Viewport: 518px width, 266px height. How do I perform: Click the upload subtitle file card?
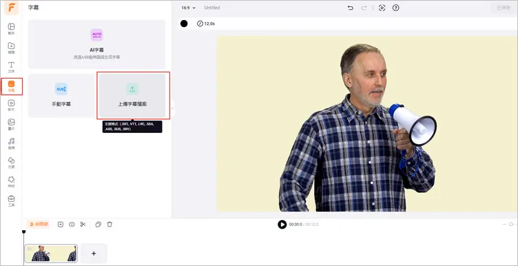click(x=132, y=96)
